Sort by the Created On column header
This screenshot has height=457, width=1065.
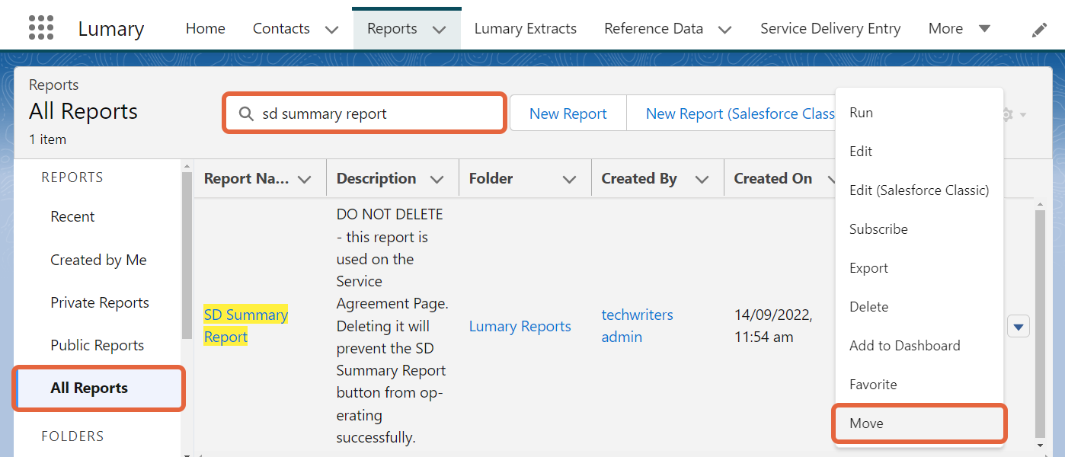[773, 179]
